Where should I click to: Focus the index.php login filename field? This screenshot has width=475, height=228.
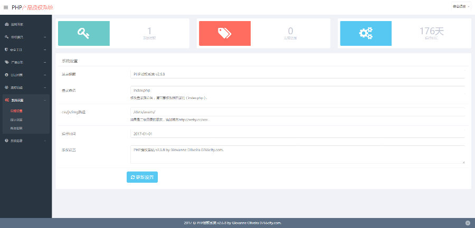pyautogui.click(x=298, y=90)
